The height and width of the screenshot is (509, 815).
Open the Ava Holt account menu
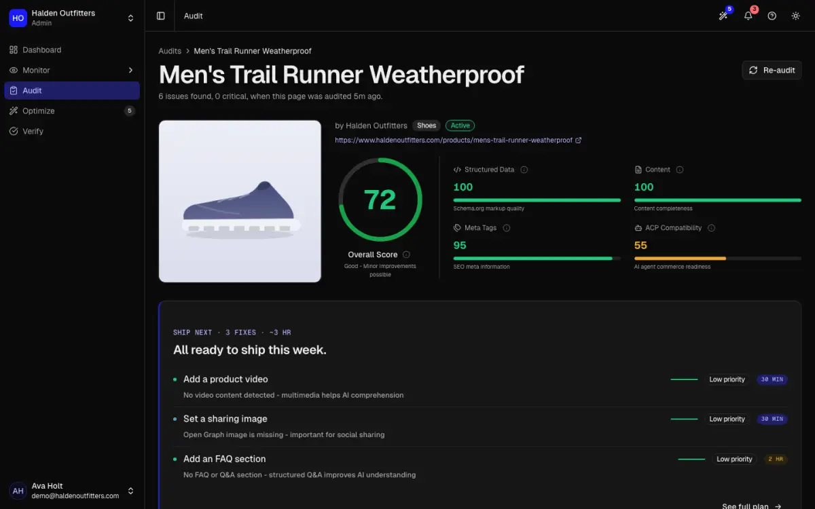pyautogui.click(x=72, y=491)
